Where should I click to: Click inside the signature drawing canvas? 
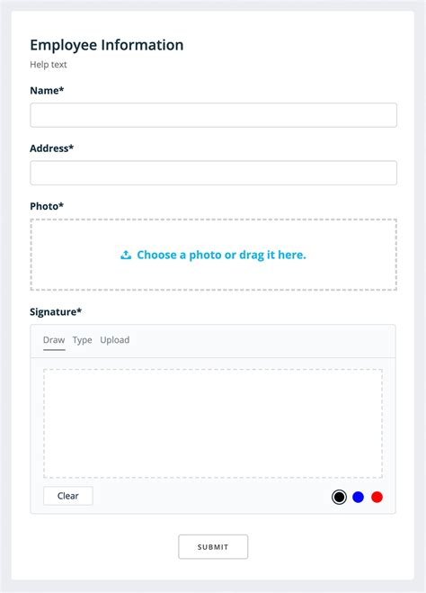coord(213,424)
